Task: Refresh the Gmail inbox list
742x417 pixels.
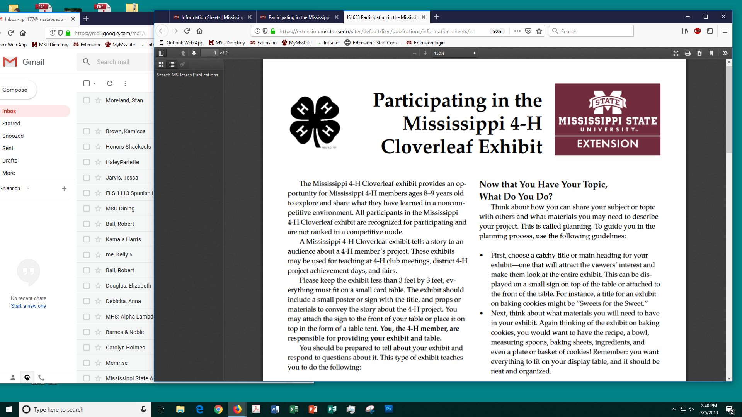Action: click(x=110, y=83)
